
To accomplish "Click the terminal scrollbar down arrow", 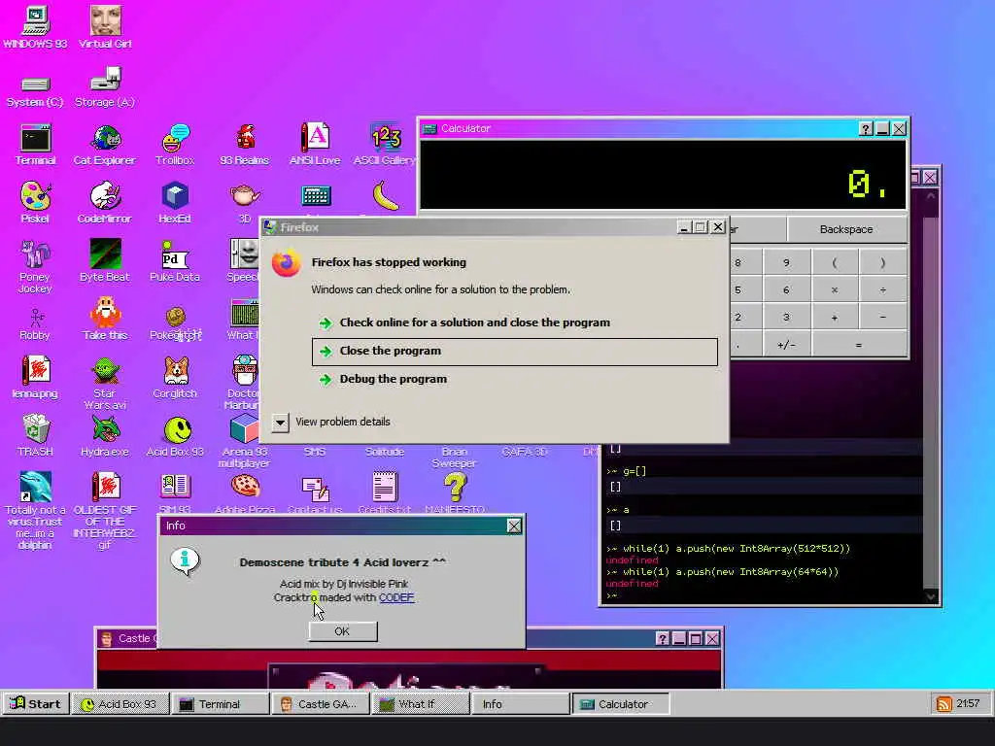I will point(930,595).
